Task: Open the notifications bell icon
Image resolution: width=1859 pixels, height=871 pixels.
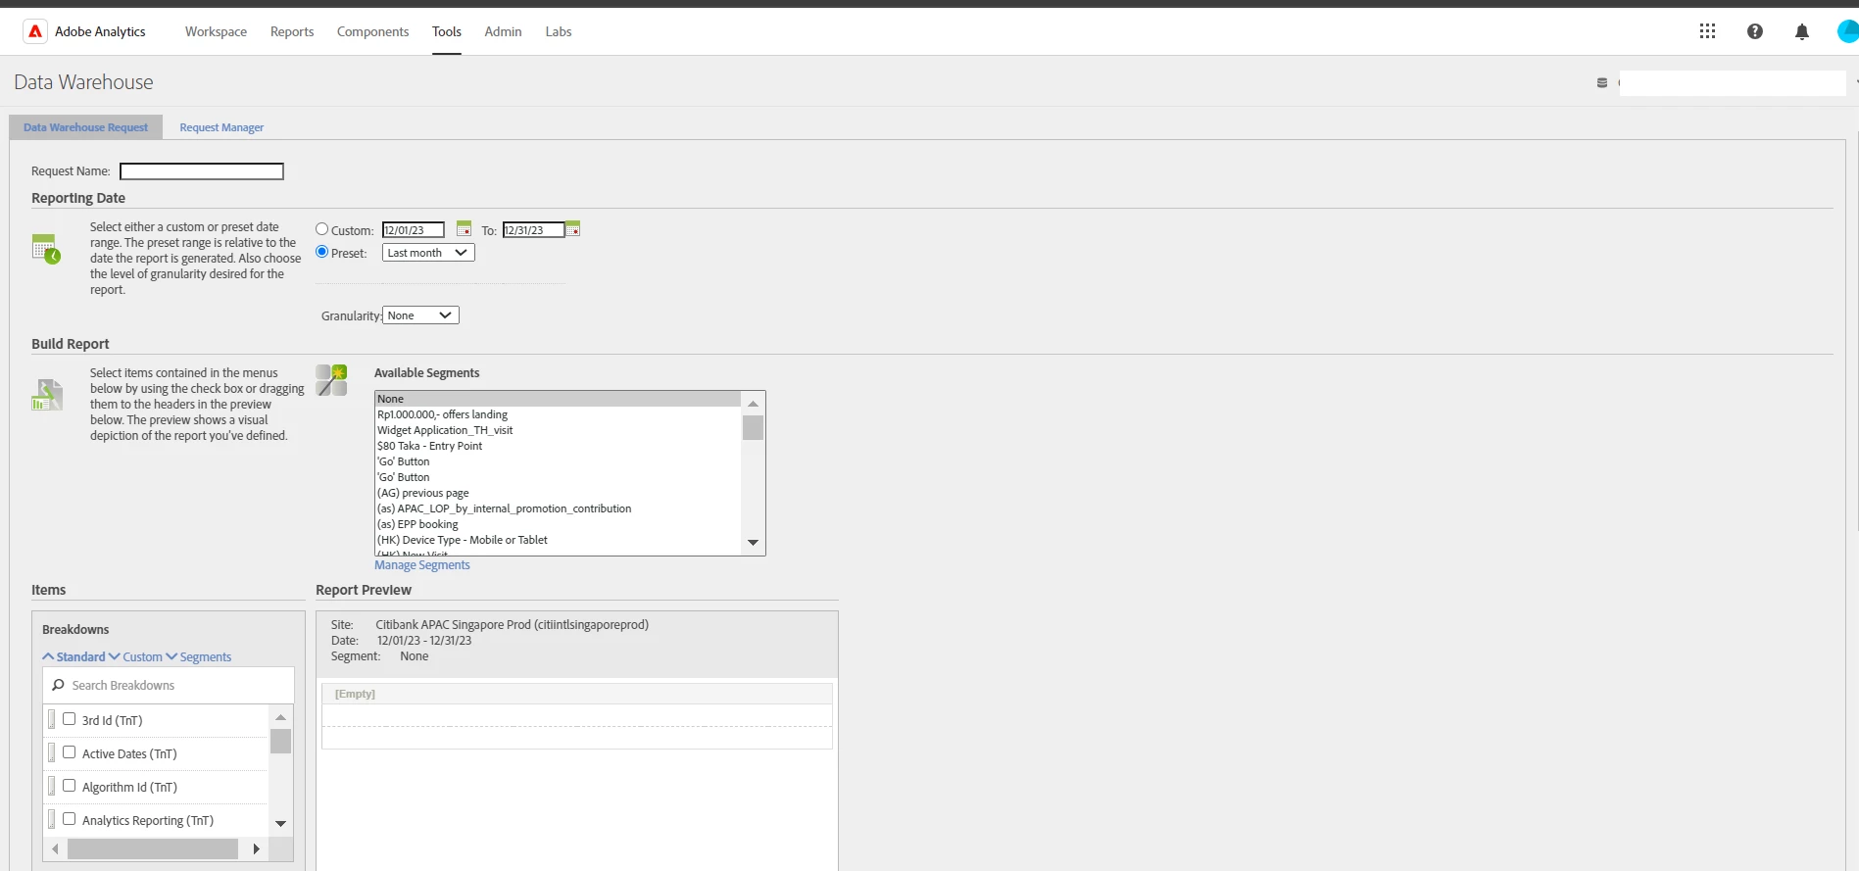Action: 1802,31
